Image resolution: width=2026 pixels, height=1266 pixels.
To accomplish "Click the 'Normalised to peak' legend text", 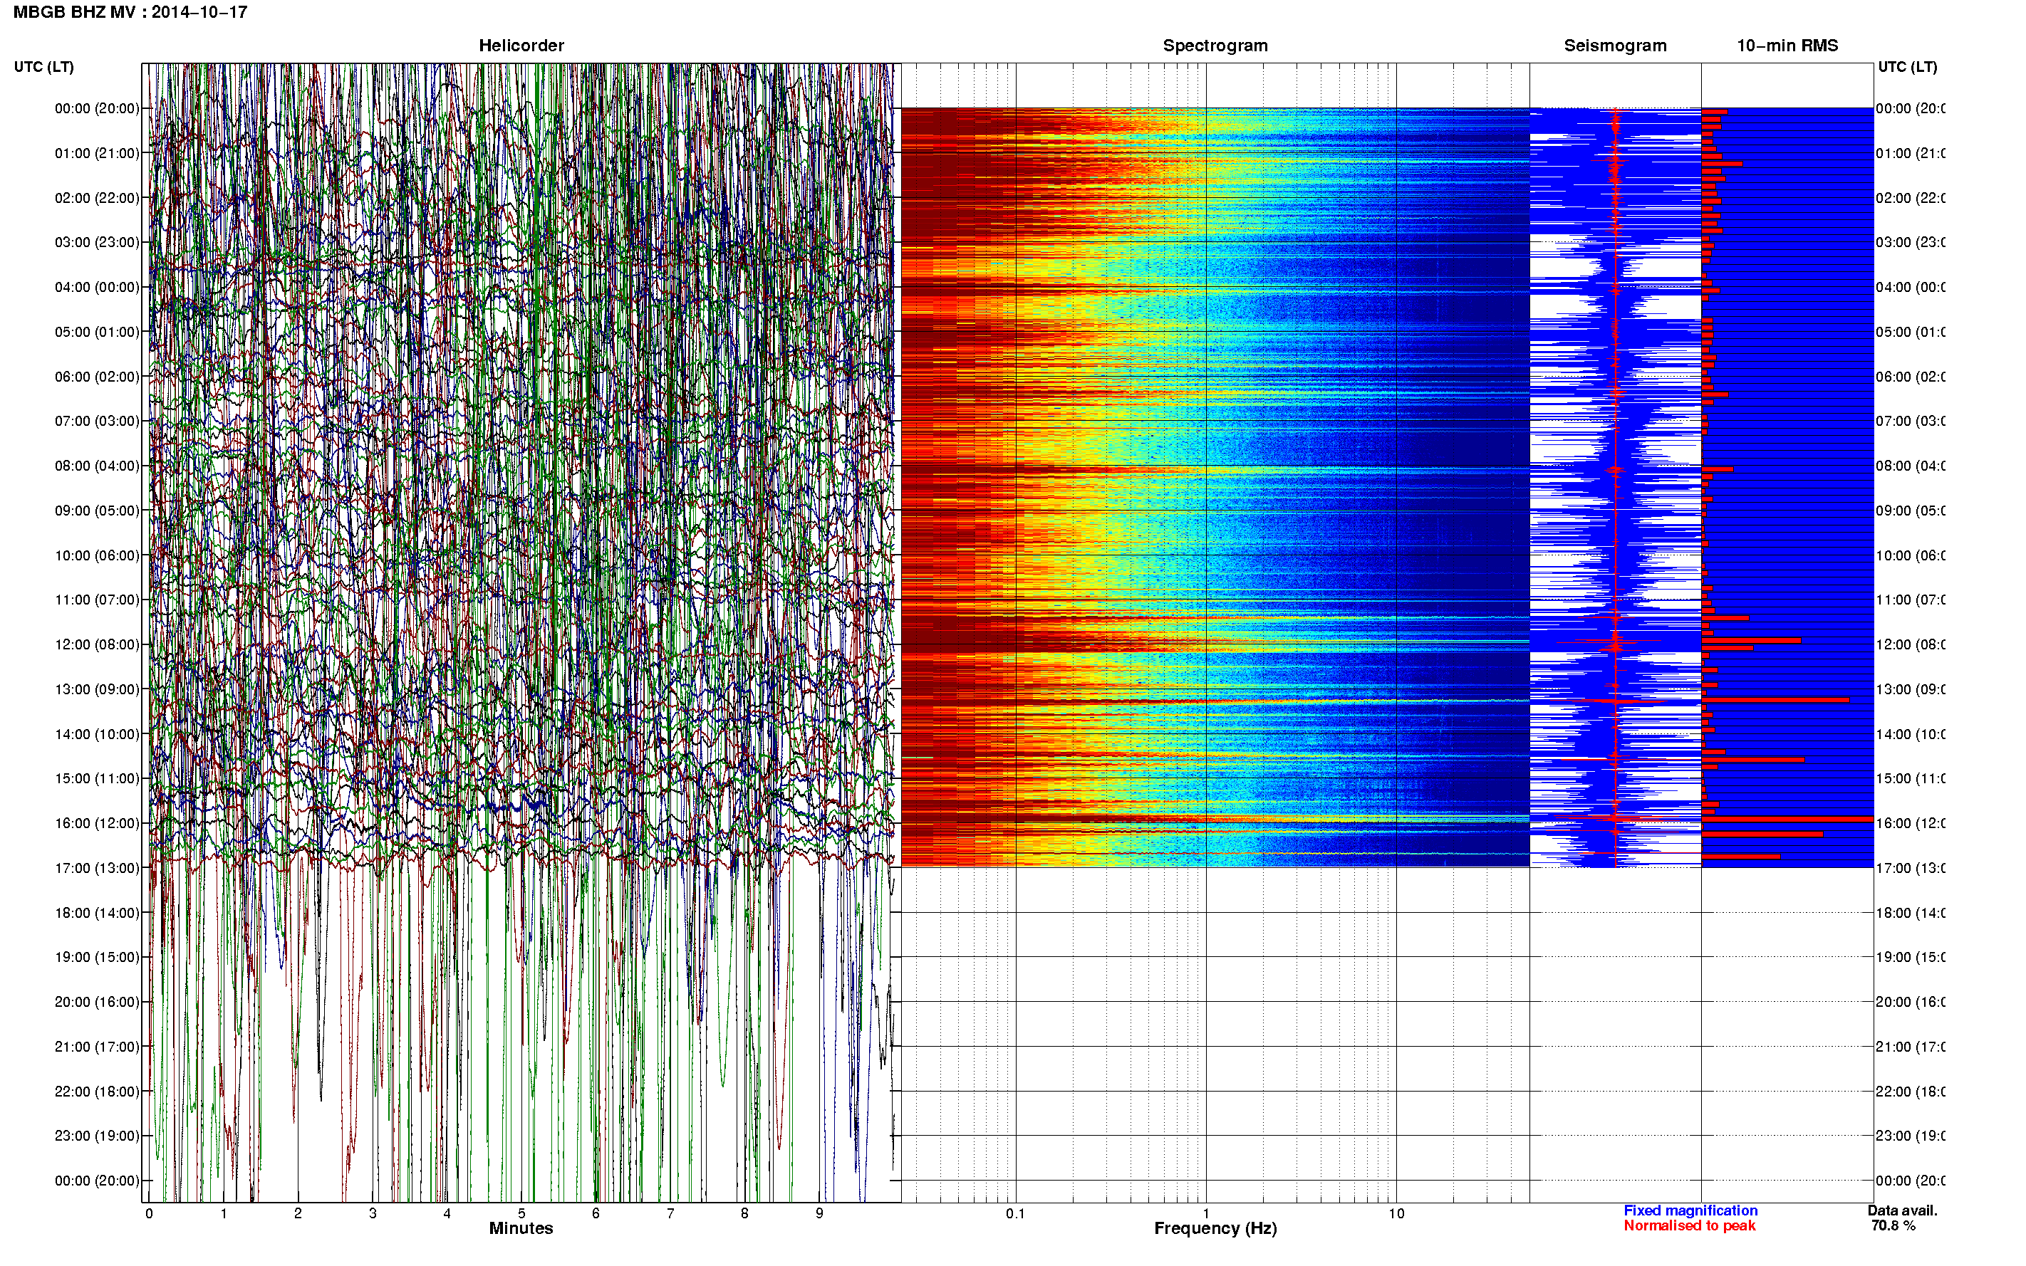I will 1689,1226.
